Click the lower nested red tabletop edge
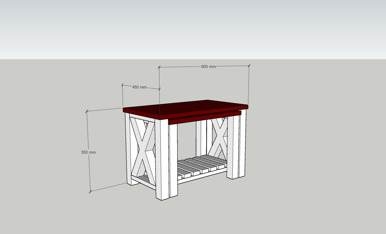This screenshot has height=234, width=386. click(x=204, y=118)
